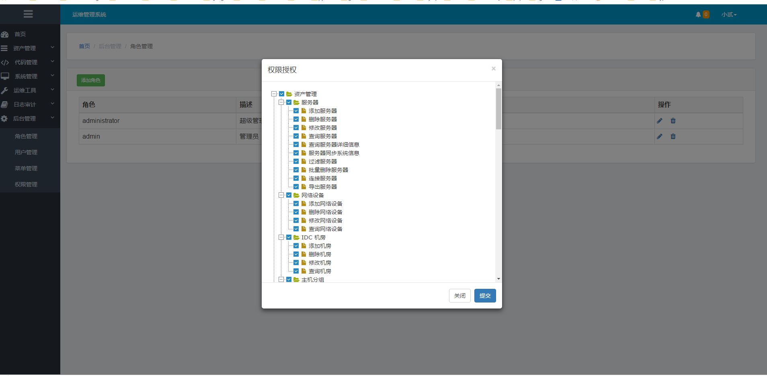Expand the 日志审计 sidebar menu
Image resolution: width=767 pixels, height=376 pixels.
[x=30, y=104]
